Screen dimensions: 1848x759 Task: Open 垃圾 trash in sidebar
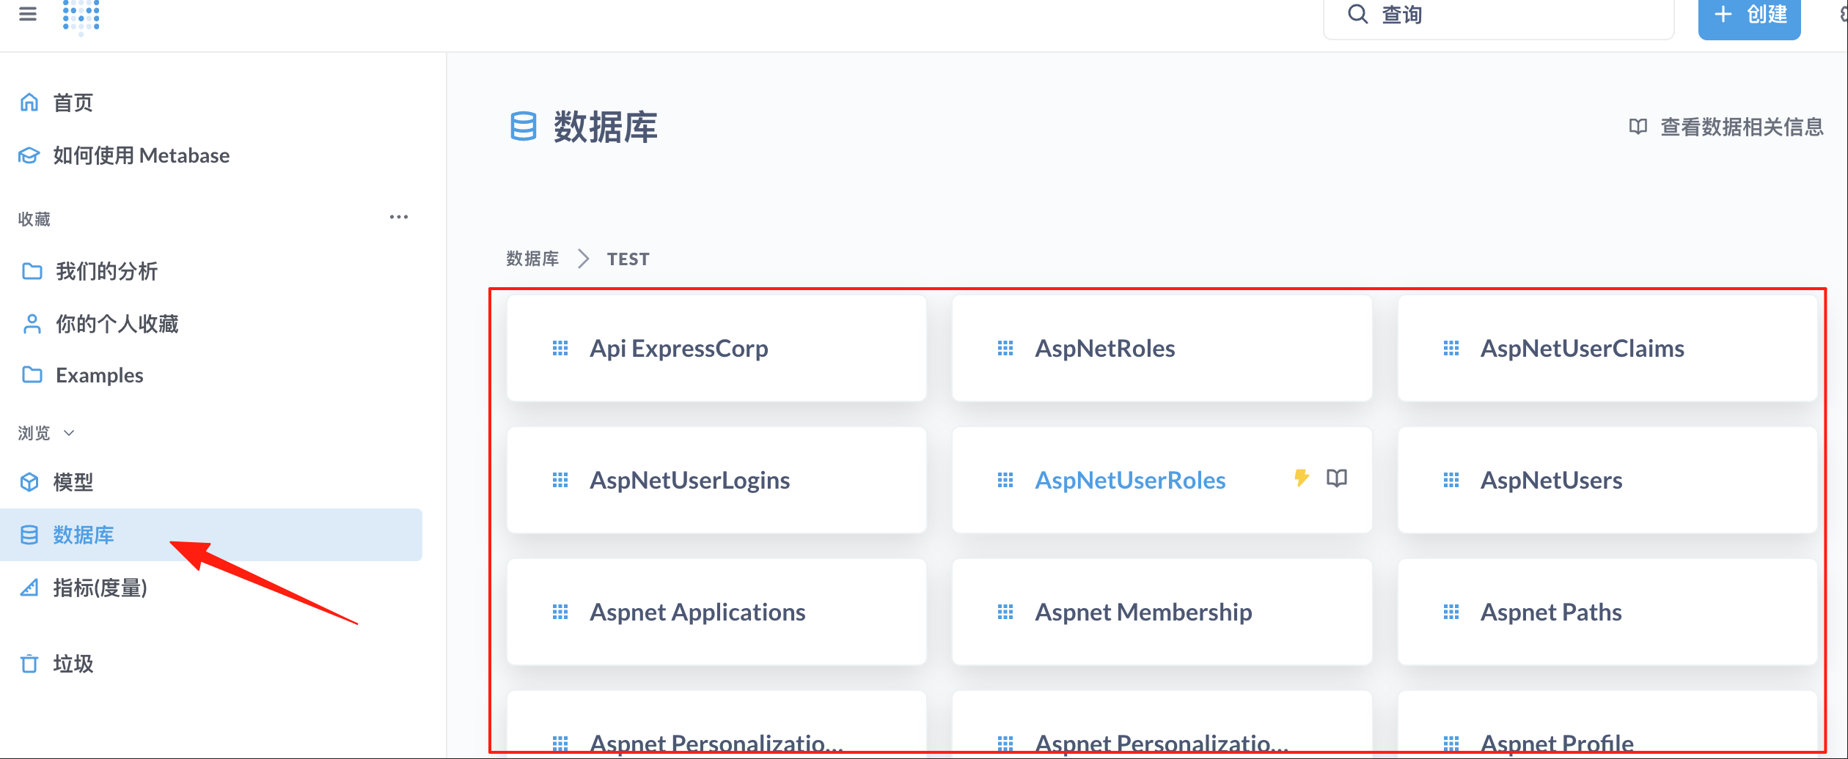pos(73,664)
